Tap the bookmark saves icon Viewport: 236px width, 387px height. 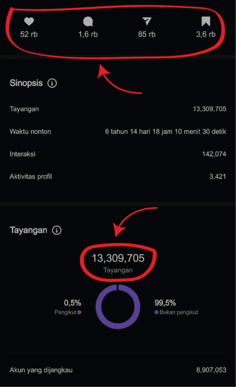[x=206, y=22]
